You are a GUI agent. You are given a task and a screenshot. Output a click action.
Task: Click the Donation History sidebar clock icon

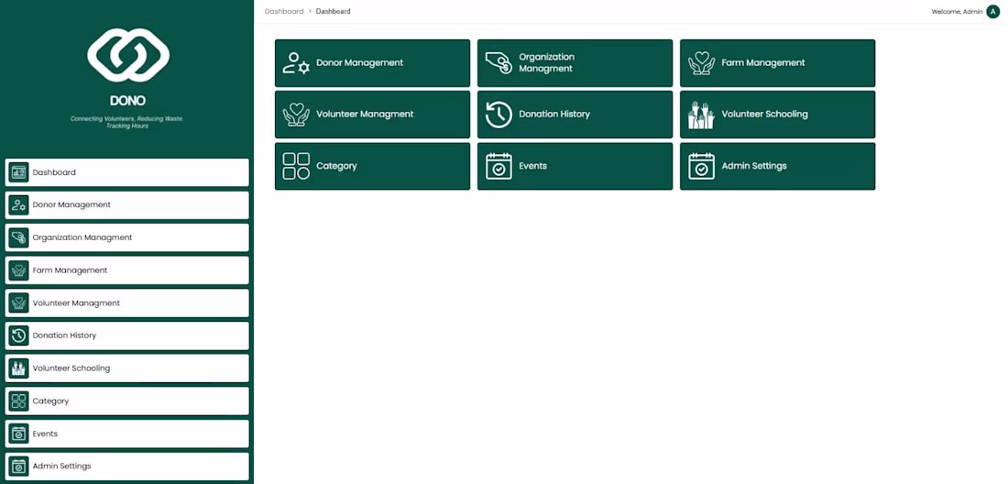coord(18,335)
